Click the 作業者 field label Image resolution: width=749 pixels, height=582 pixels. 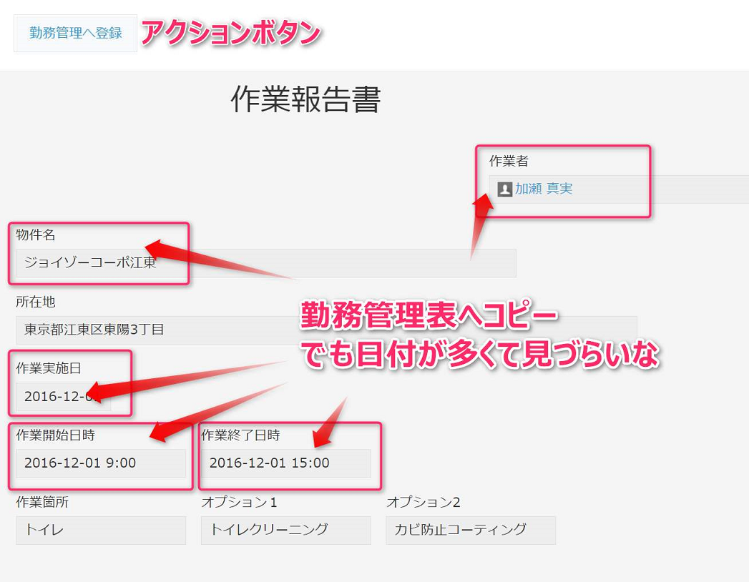tap(509, 161)
